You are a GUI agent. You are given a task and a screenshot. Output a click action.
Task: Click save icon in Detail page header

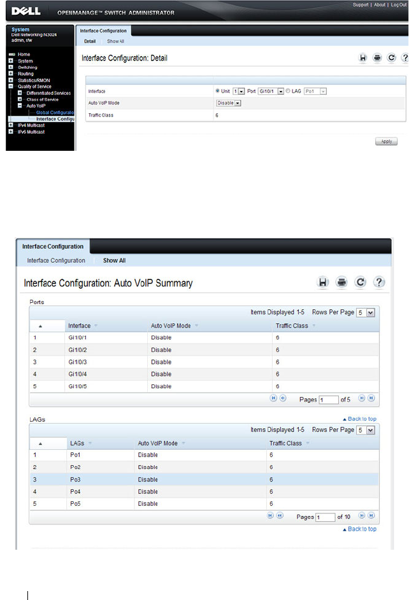click(x=362, y=58)
